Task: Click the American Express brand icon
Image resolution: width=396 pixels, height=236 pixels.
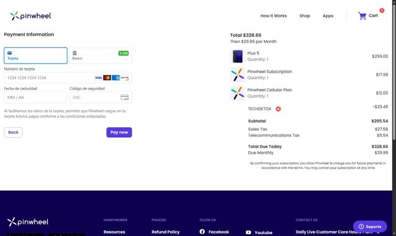Action: 116,78
